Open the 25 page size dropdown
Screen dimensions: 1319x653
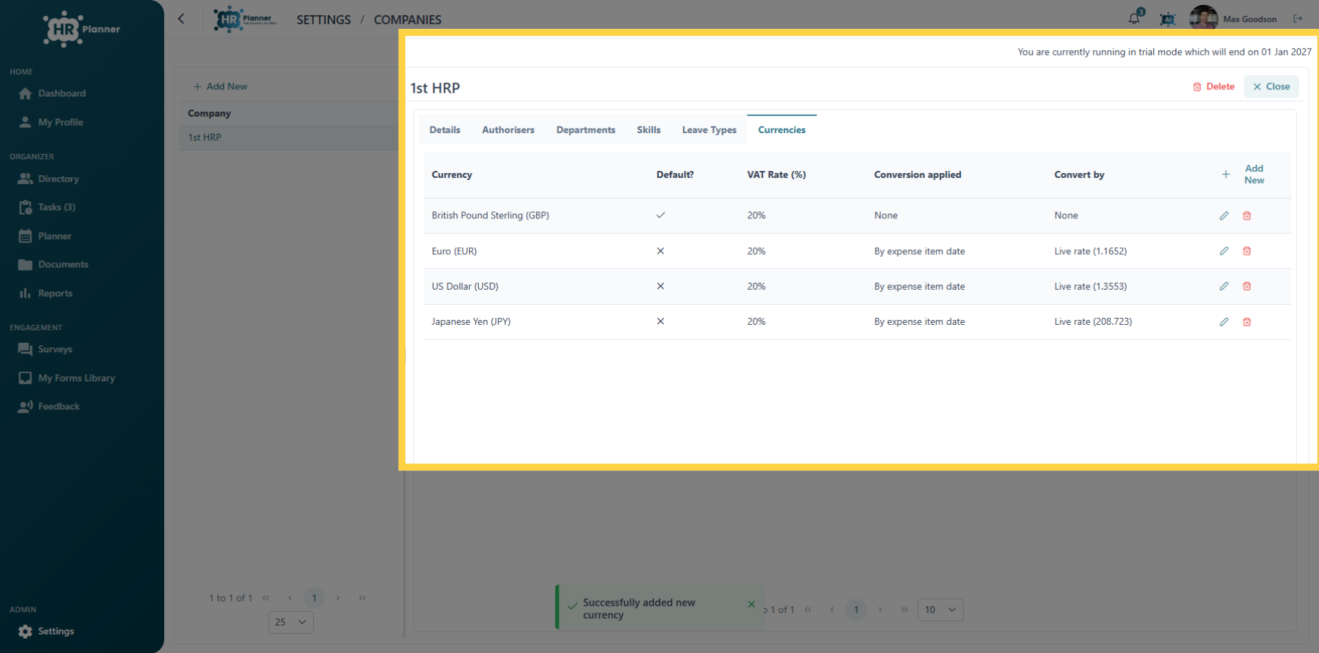[291, 622]
